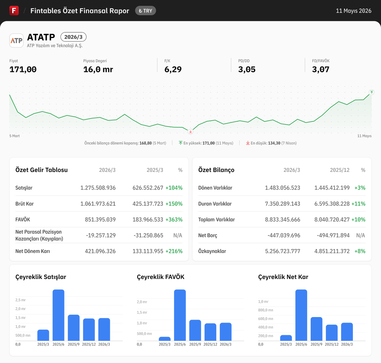Click the 2025/6 bar in Çeyreklik Net Kar

click(301, 315)
